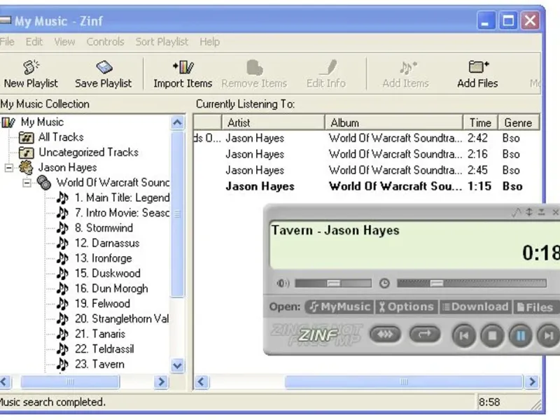The image size is (560, 420).
Task: Click the volume slider handle
Action: 334,283
